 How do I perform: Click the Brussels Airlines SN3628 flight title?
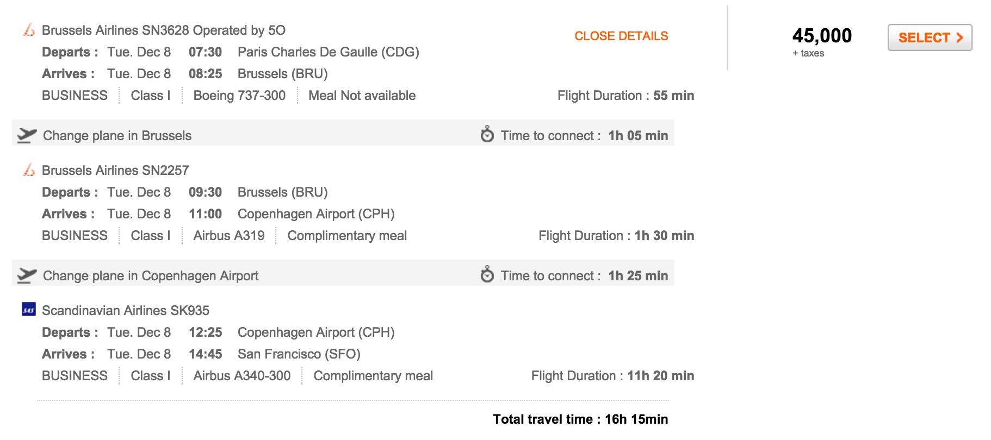[163, 30]
